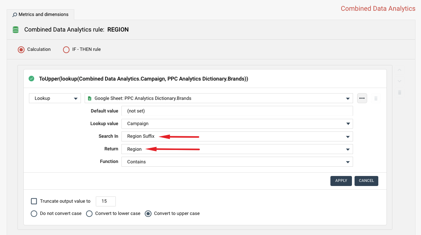The width and height of the screenshot is (421, 235).
Task: Click the ToUpper(lookup(...)) formula text
Action: (x=143, y=79)
